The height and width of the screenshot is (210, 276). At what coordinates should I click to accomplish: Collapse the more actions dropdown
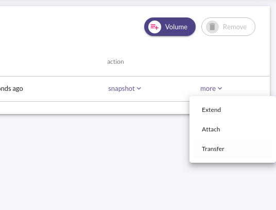click(211, 88)
